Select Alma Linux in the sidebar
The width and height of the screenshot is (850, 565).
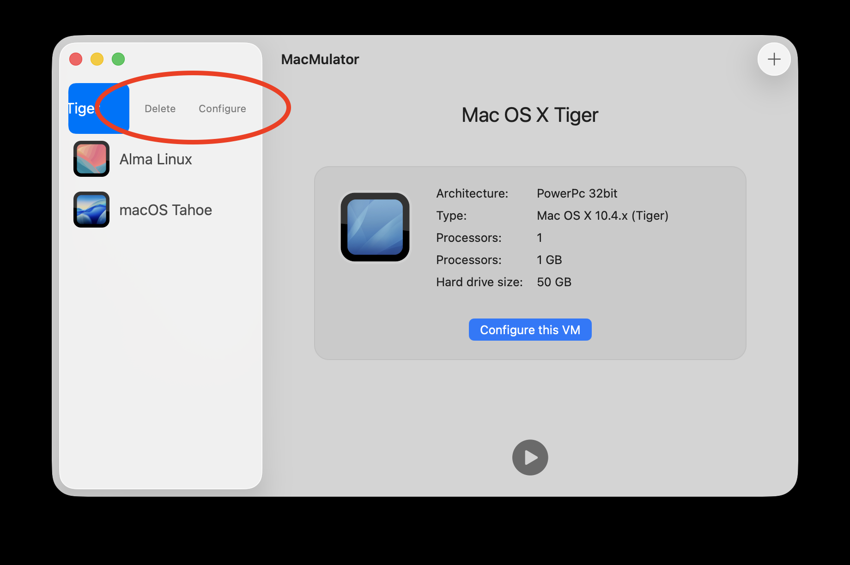tap(161, 159)
